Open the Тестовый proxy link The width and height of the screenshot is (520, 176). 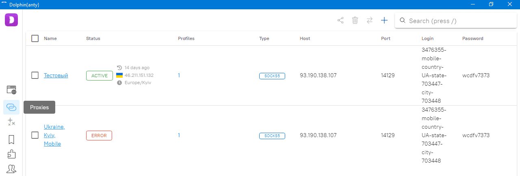click(x=56, y=75)
